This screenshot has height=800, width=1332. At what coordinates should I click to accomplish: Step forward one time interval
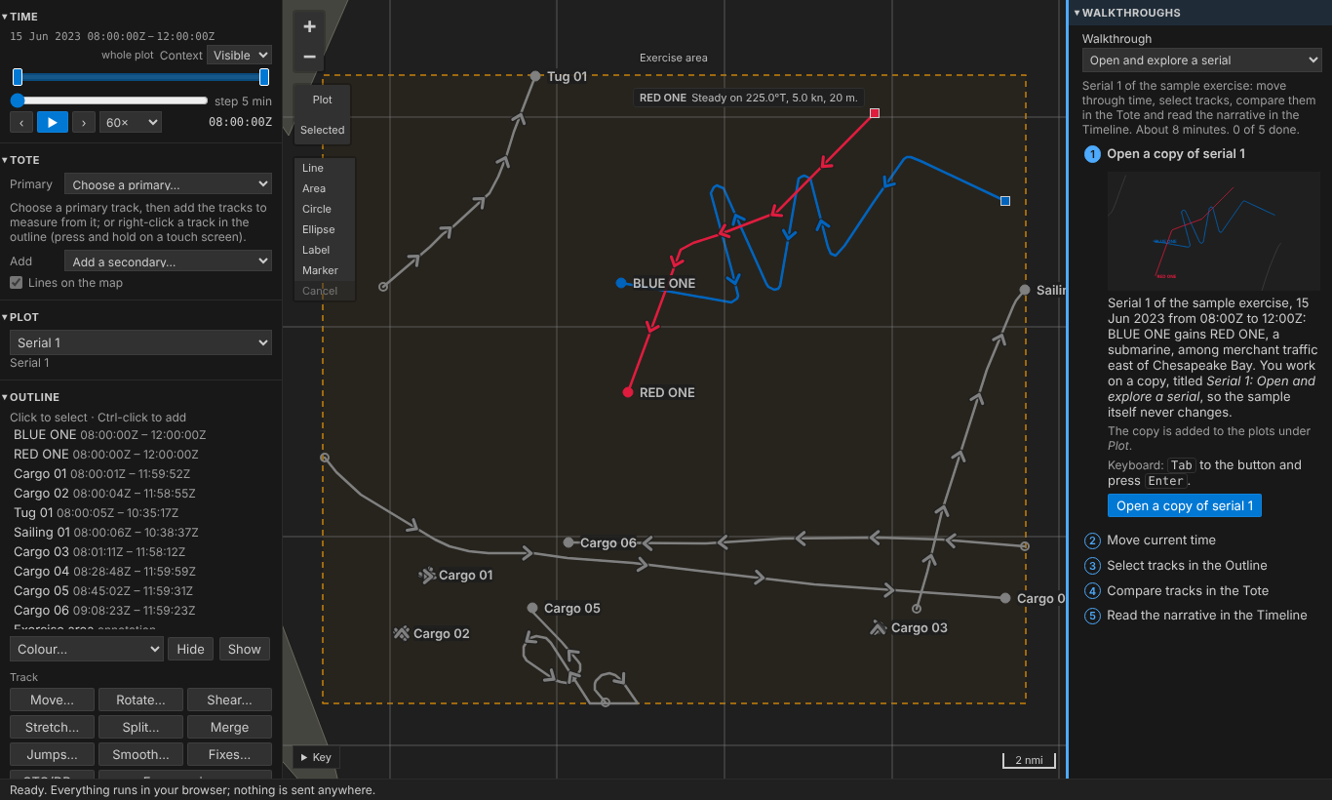[84, 122]
